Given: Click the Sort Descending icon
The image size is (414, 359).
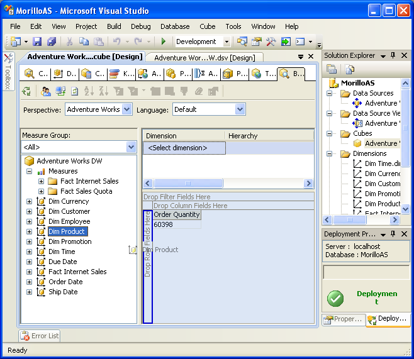Looking at the screenshot, I should (103, 91).
